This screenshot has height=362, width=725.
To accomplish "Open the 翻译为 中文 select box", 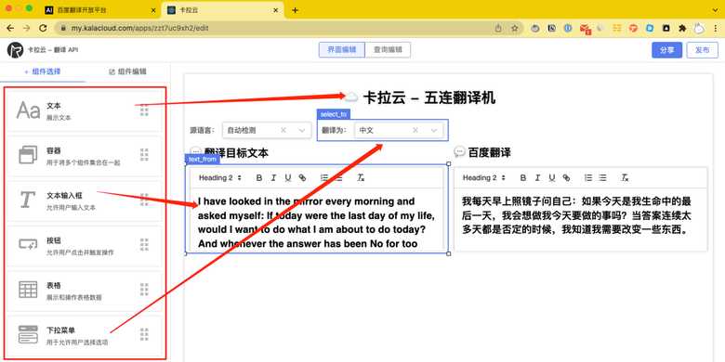I will pos(399,130).
